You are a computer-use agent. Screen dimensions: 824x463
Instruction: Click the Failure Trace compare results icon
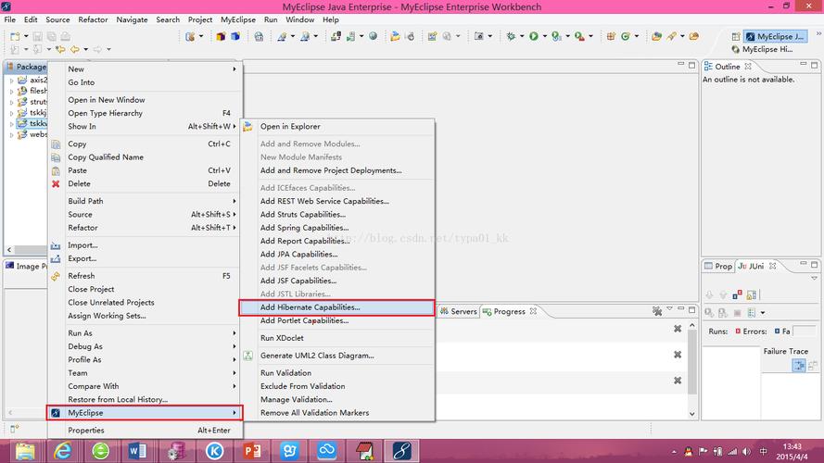coord(813,366)
